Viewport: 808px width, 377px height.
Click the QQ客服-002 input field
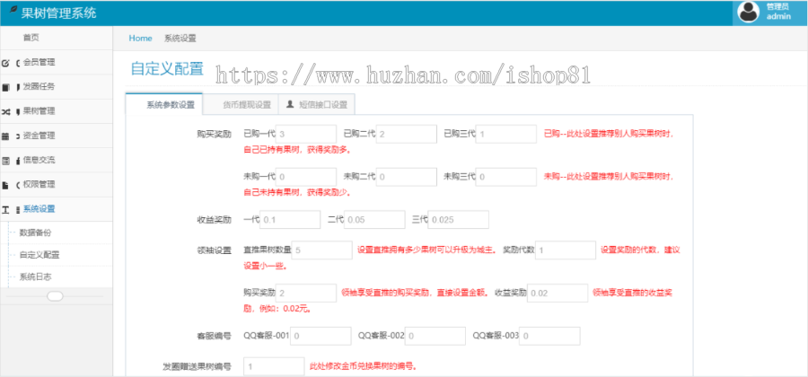(x=435, y=336)
